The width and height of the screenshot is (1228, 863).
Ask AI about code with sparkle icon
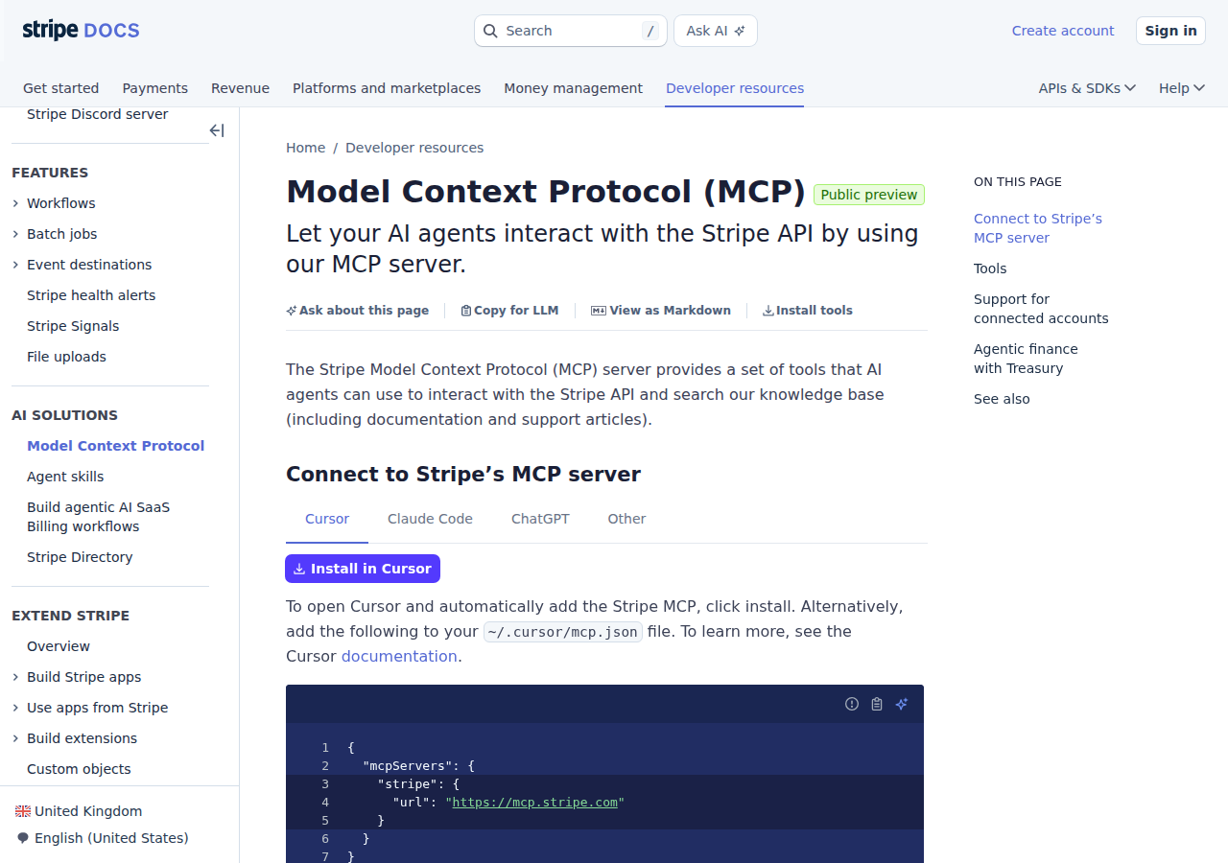tap(902, 704)
